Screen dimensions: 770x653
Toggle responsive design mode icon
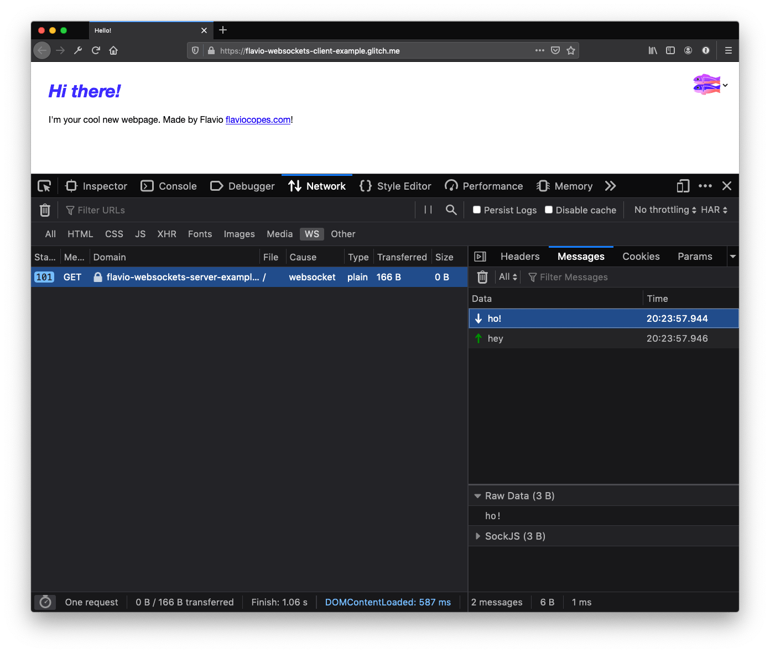point(683,186)
